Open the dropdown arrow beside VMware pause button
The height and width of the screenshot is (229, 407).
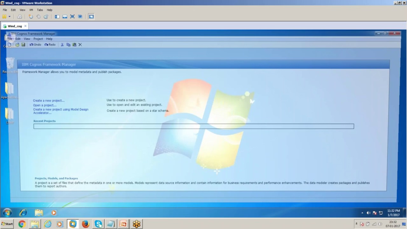click(10, 17)
